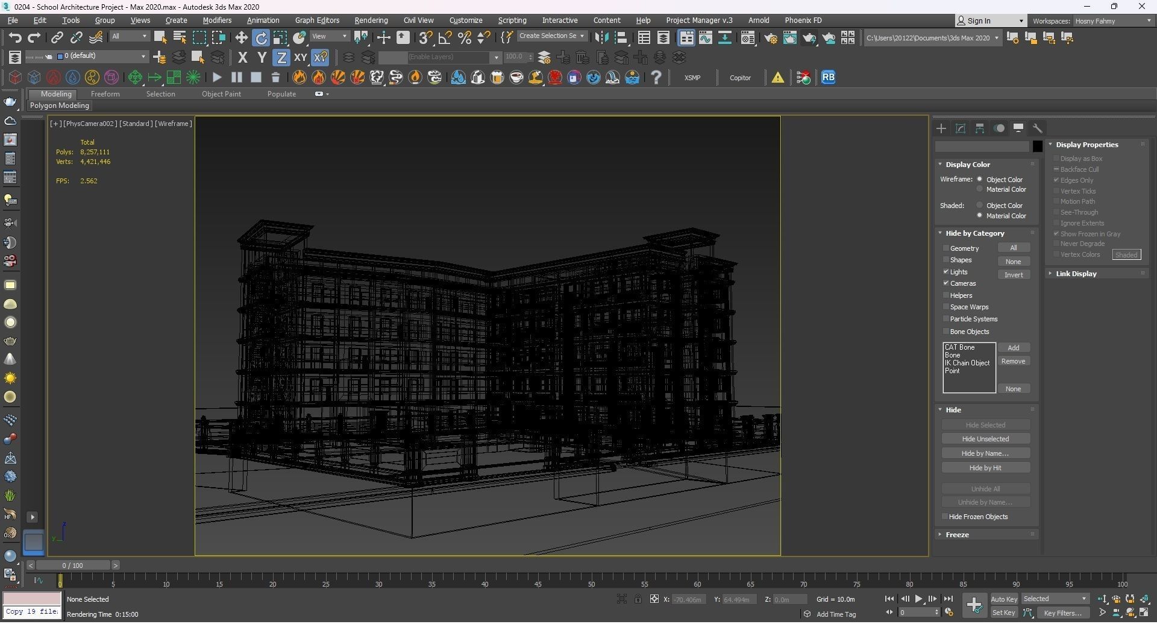Click the Select by Name icon
This screenshot has width=1157, height=627.
tap(179, 38)
